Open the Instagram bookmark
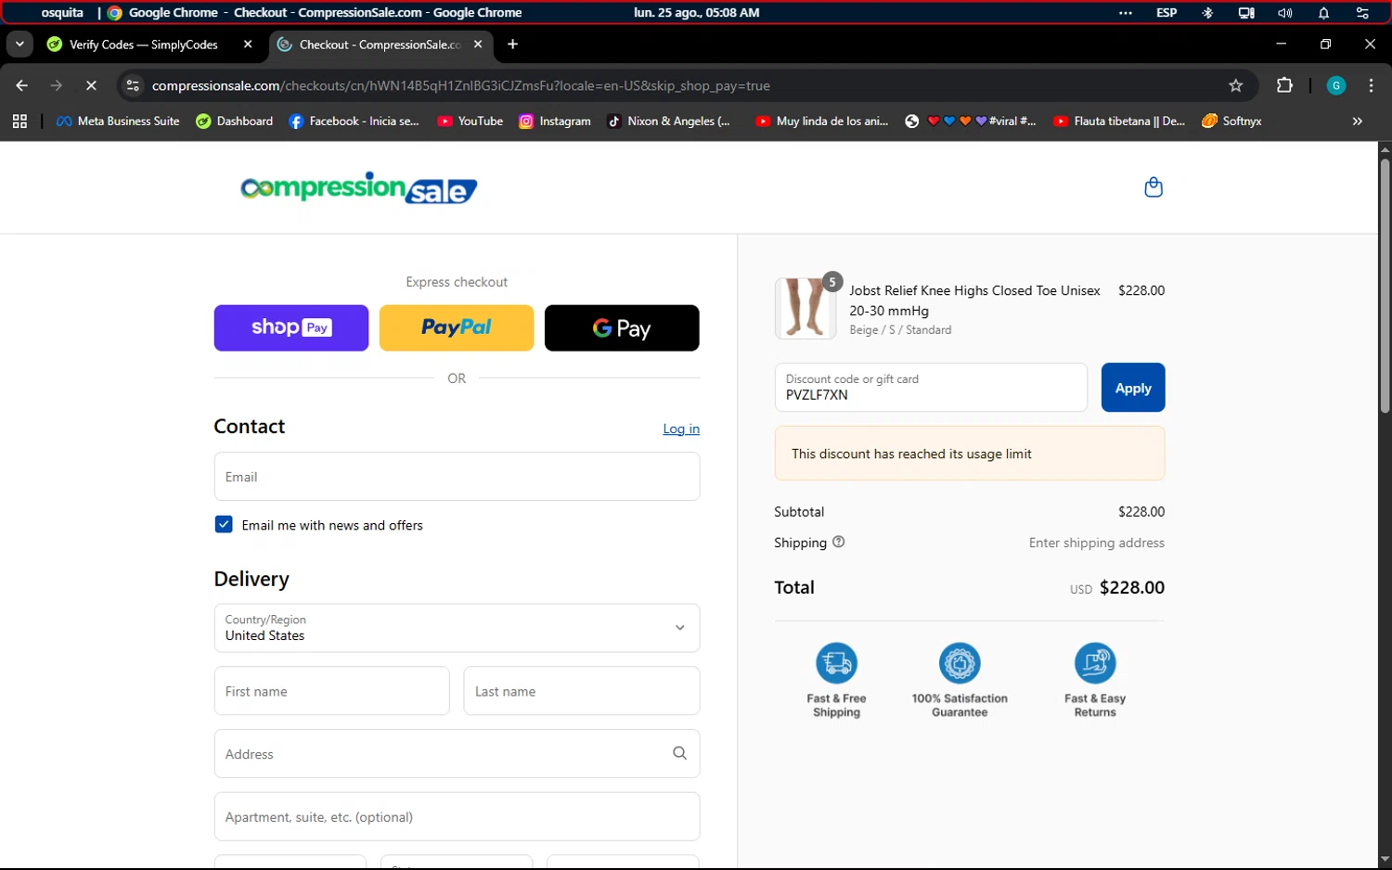Viewport: 1392px width, 870px height. coord(555,121)
